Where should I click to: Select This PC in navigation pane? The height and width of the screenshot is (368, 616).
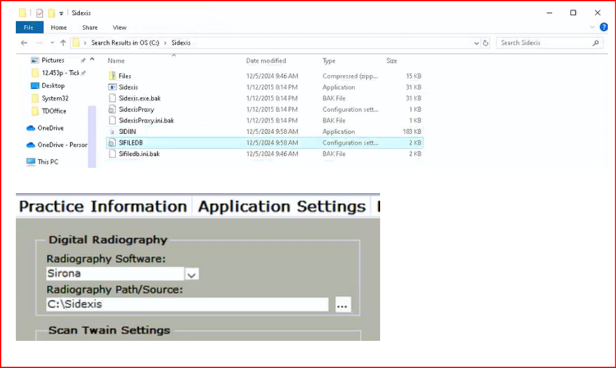pos(47,162)
